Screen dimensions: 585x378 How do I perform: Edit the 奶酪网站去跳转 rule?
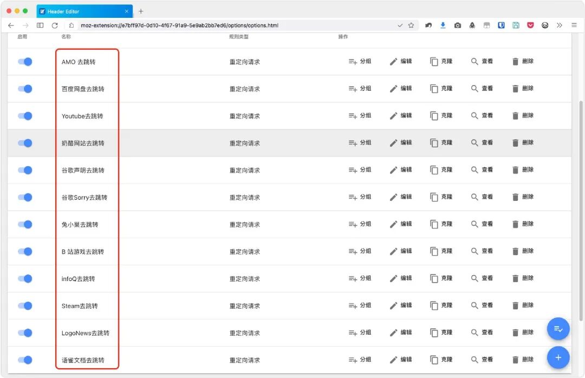click(401, 142)
